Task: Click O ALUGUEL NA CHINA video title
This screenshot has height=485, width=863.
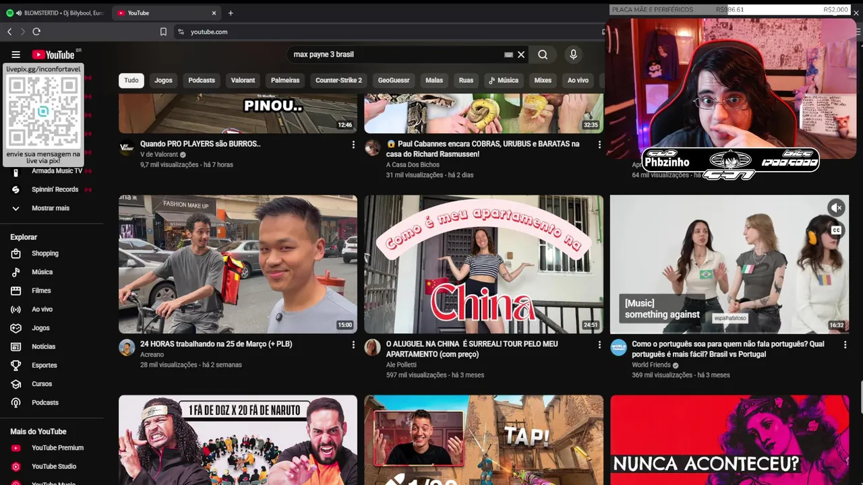Action: [x=472, y=349]
